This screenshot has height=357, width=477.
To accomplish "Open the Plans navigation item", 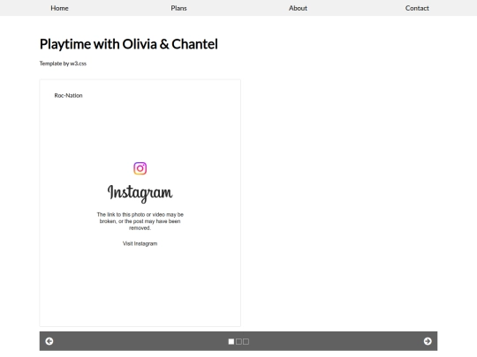I will pos(178,8).
